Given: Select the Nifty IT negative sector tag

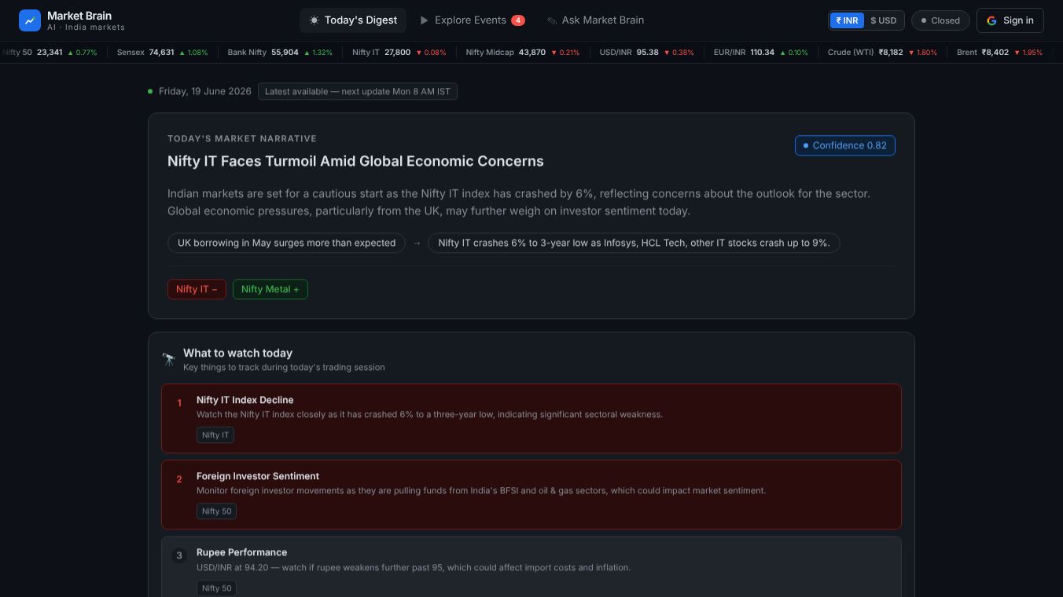Looking at the screenshot, I should tap(197, 289).
